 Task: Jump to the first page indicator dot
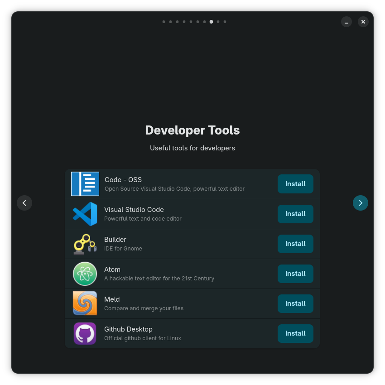pos(164,22)
